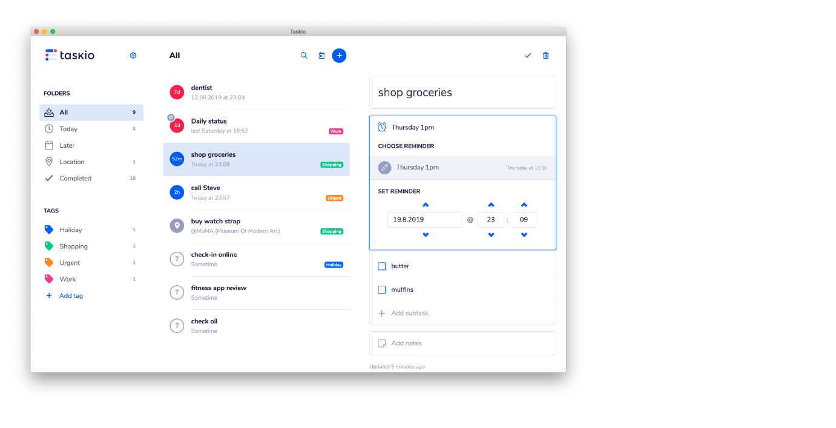This screenshot has width=836, height=428.
Task: Open the call Steve task
Action: click(257, 193)
